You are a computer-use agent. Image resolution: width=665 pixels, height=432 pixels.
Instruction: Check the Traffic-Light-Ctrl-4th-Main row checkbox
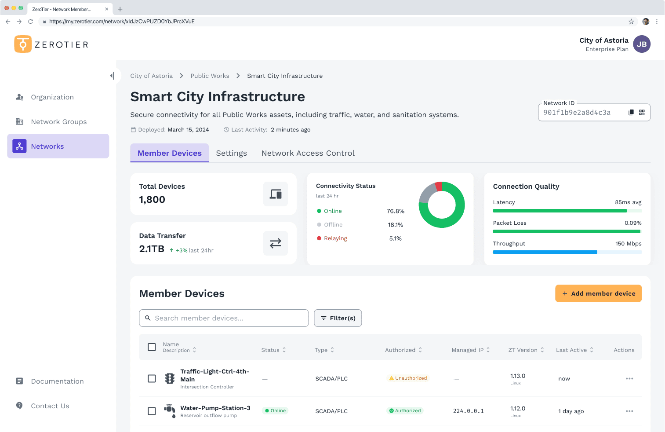[152, 379]
